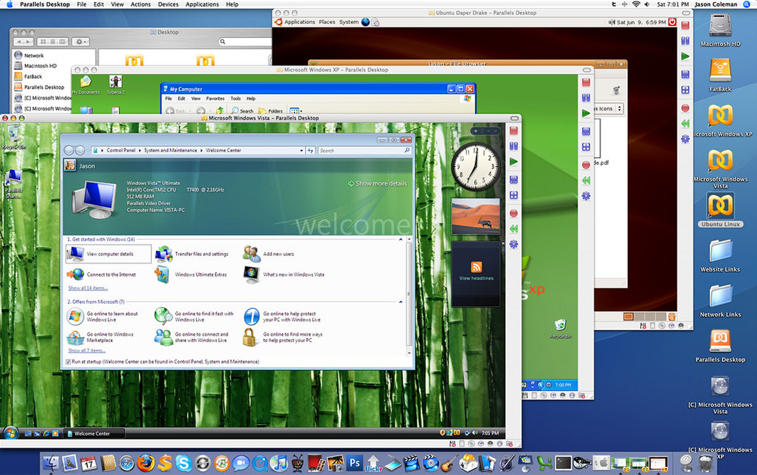Uncheck the Run at startup checkbox
The image size is (757, 475).
coord(69,362)
